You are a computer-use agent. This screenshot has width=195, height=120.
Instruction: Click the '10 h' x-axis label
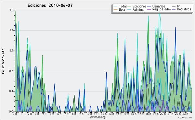[89, 114]
